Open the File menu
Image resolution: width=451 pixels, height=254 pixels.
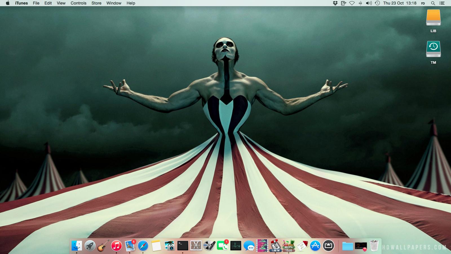coord(36,3)
